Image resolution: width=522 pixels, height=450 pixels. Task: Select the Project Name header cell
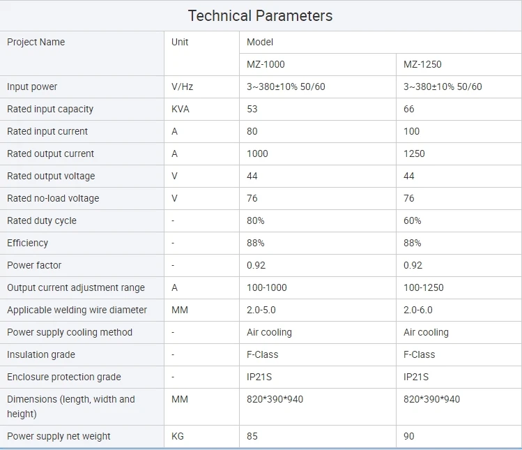36,42
